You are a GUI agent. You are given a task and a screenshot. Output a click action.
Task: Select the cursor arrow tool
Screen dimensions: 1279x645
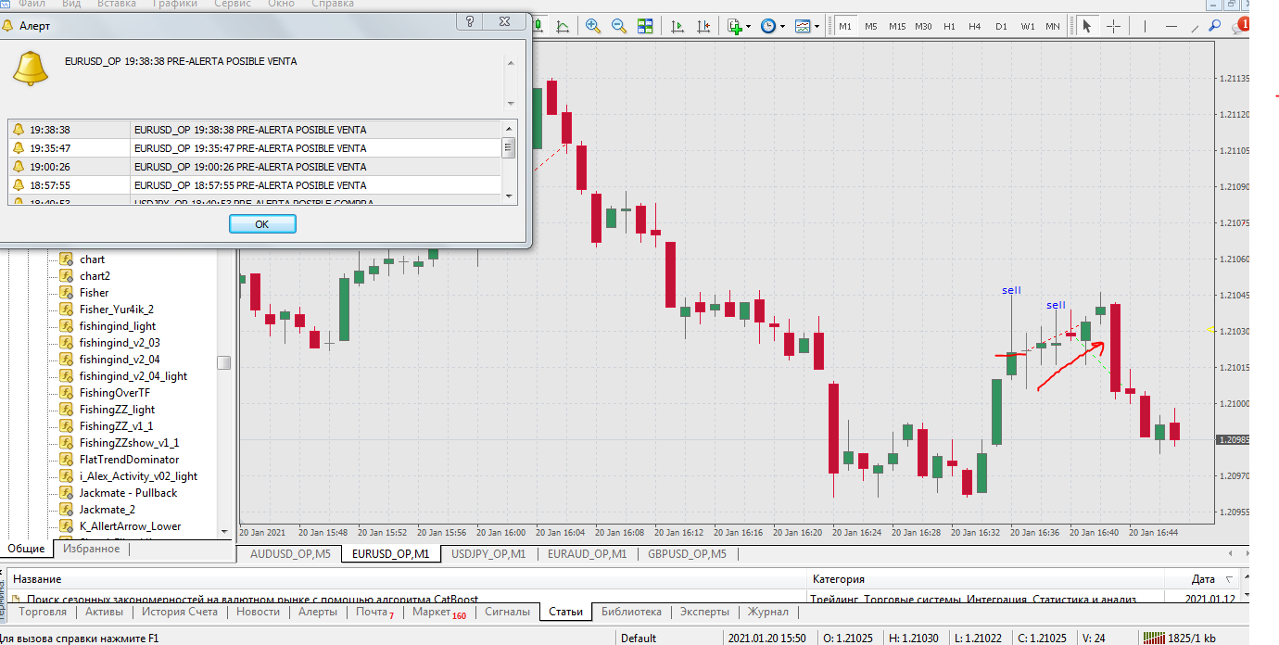pos(1088,26)
